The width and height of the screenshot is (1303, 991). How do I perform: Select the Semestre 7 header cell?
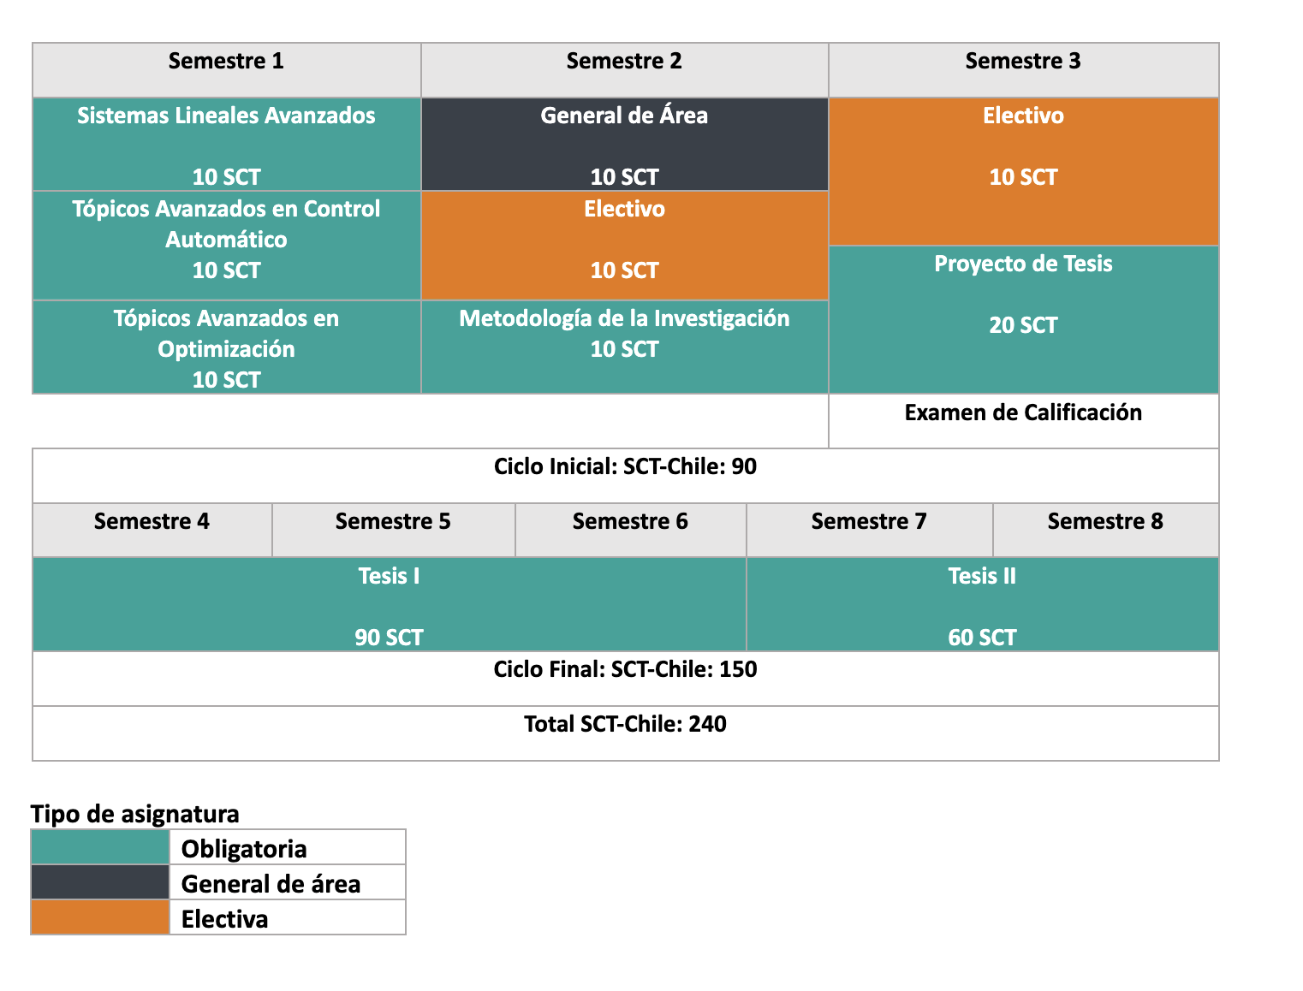[869, 529]
